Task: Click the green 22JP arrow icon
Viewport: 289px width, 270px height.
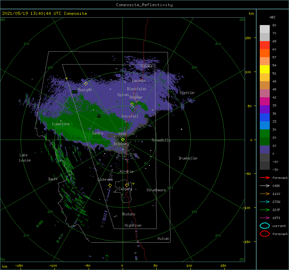Action: (265, 210)
